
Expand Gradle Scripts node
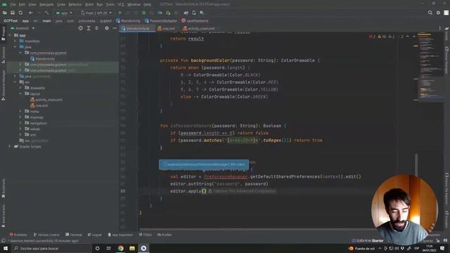(x=11, y=147)
